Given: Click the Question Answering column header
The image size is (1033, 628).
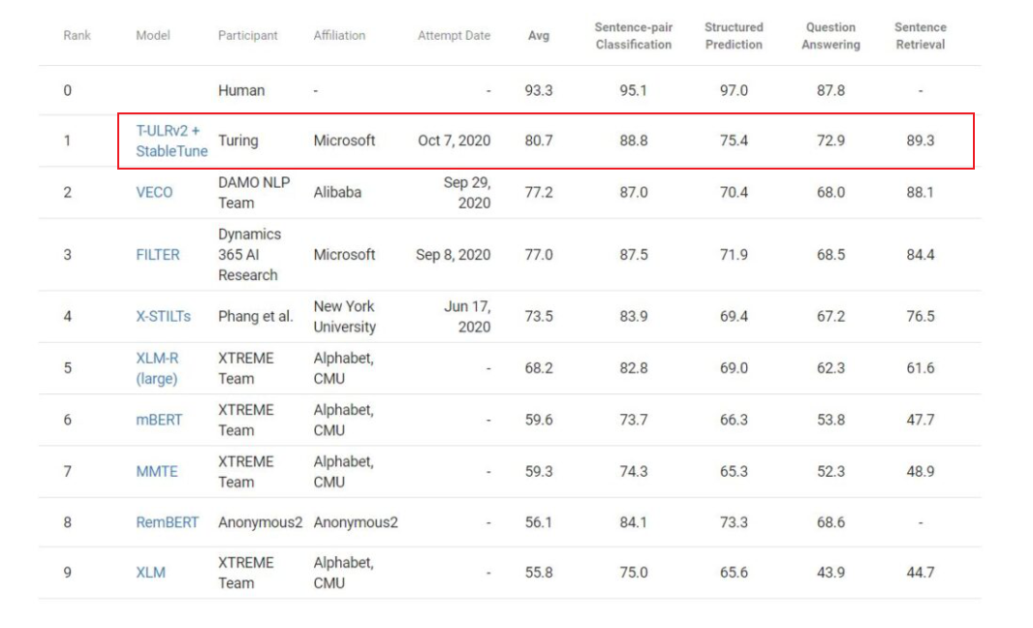Looking at the screenshot, I should coord(830,36).
